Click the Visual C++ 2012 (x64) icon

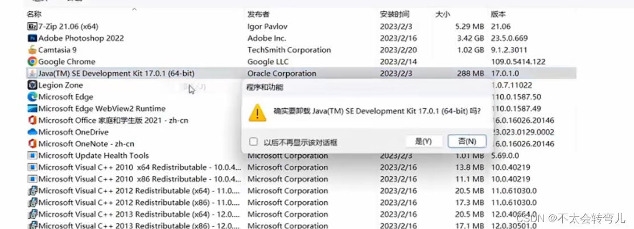pyautogui.click(x=32, y=191)
